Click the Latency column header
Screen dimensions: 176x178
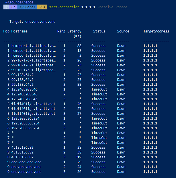tap(74, 31)
